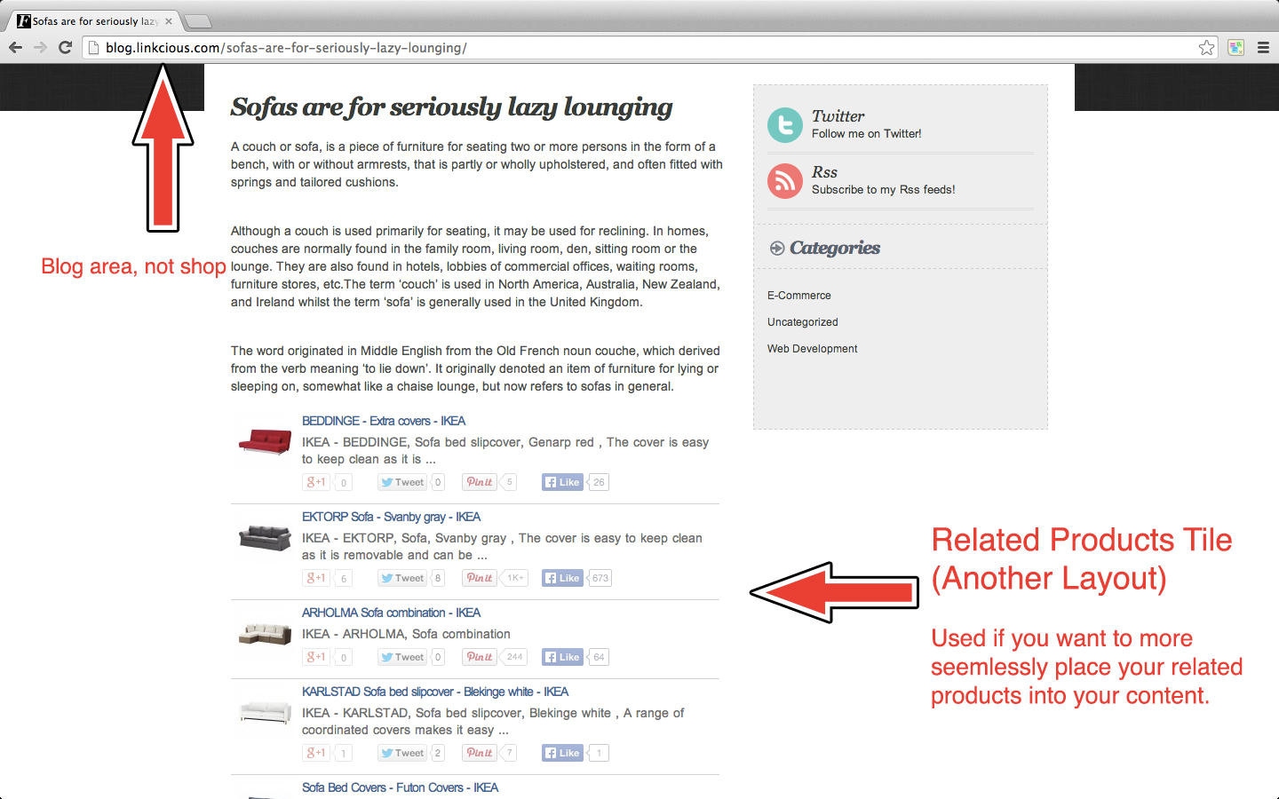This screenshot has width=1279, height=799.
Task: Open BEDDINGE Extra covers IKEA product link
Action: [384, 421]
